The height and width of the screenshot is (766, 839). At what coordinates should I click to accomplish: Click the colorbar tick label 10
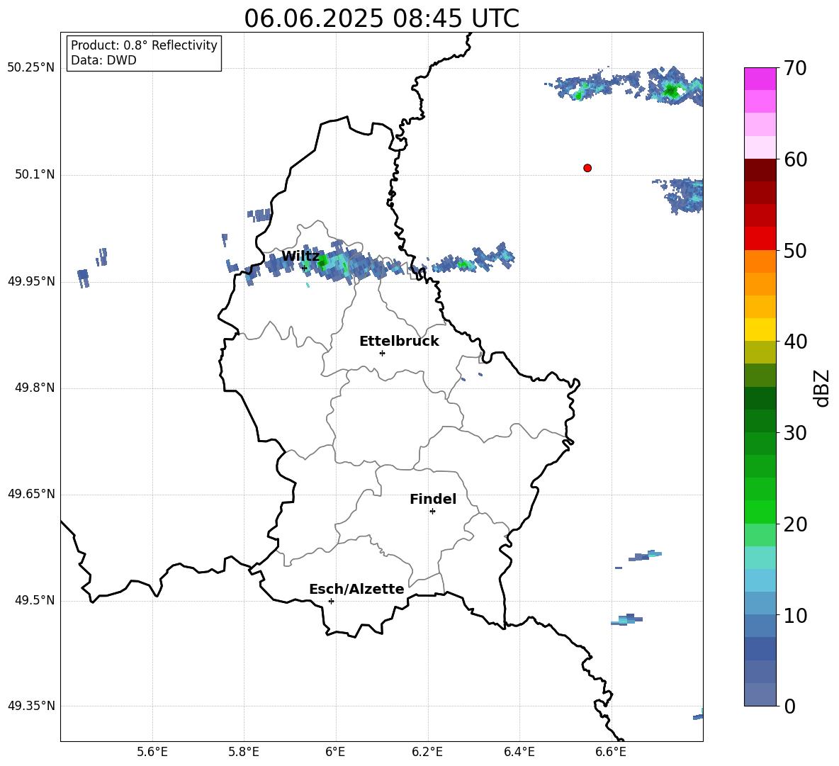[795, 615]
